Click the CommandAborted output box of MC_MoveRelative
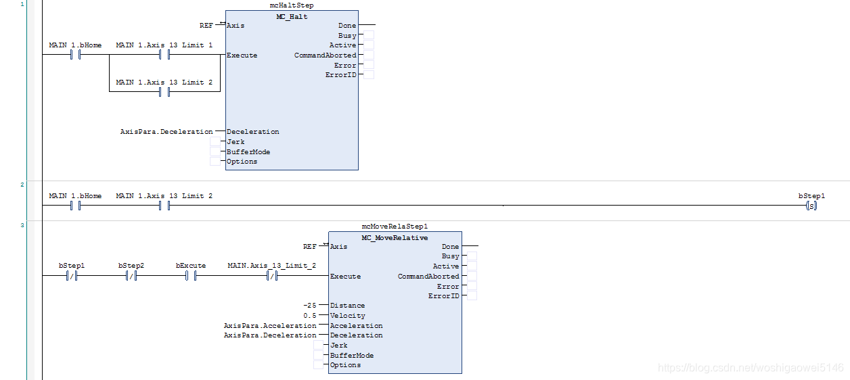Image resolution: width=850 pixels, height=380 pixels. pyautogui.click(x=472, y=276)
